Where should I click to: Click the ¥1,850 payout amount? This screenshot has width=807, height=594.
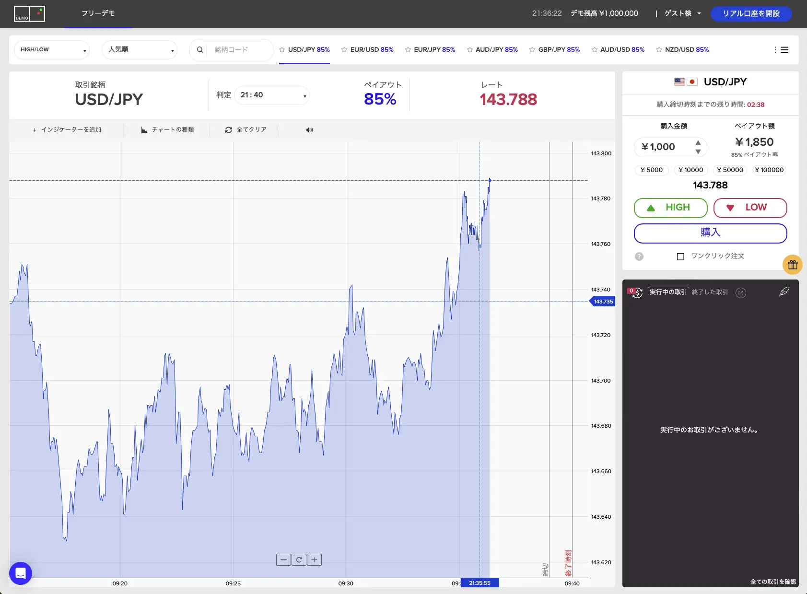pos(754,142)
